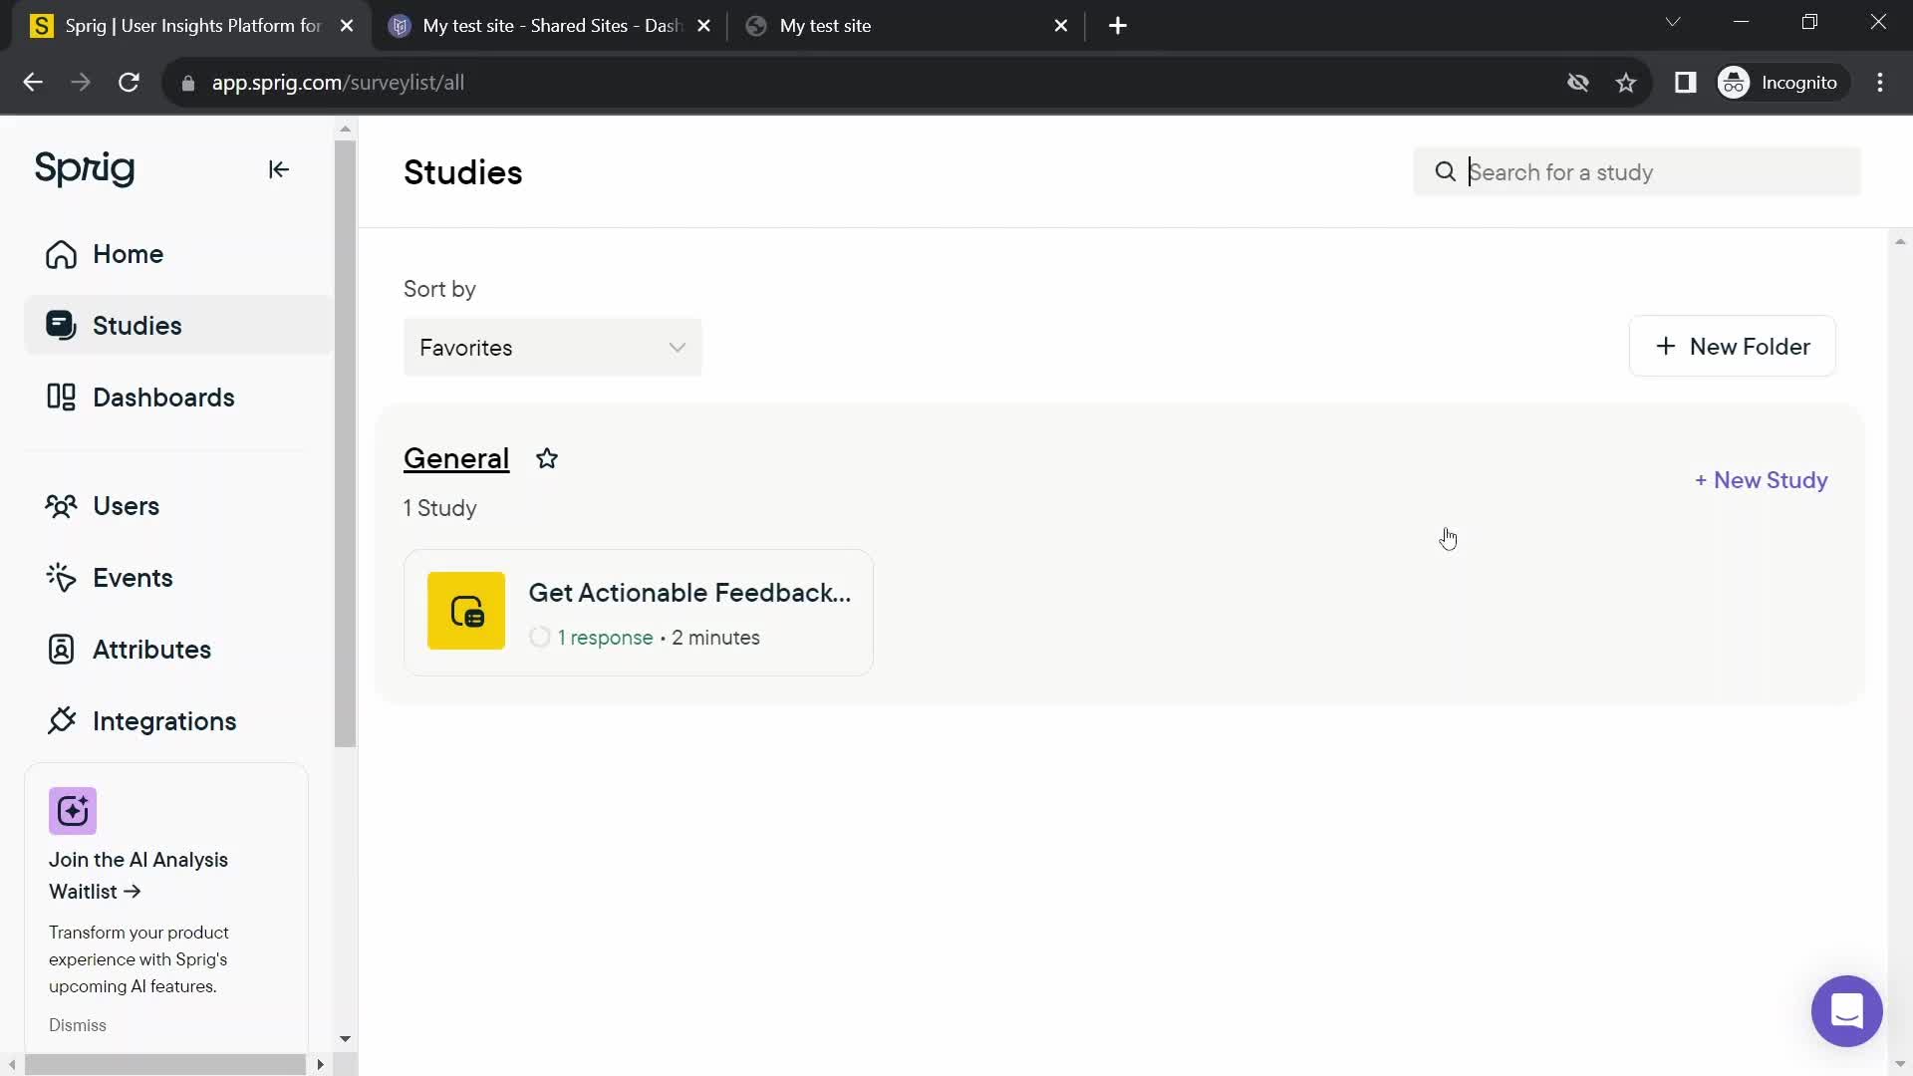Add a New Study

click(1762, 480)
